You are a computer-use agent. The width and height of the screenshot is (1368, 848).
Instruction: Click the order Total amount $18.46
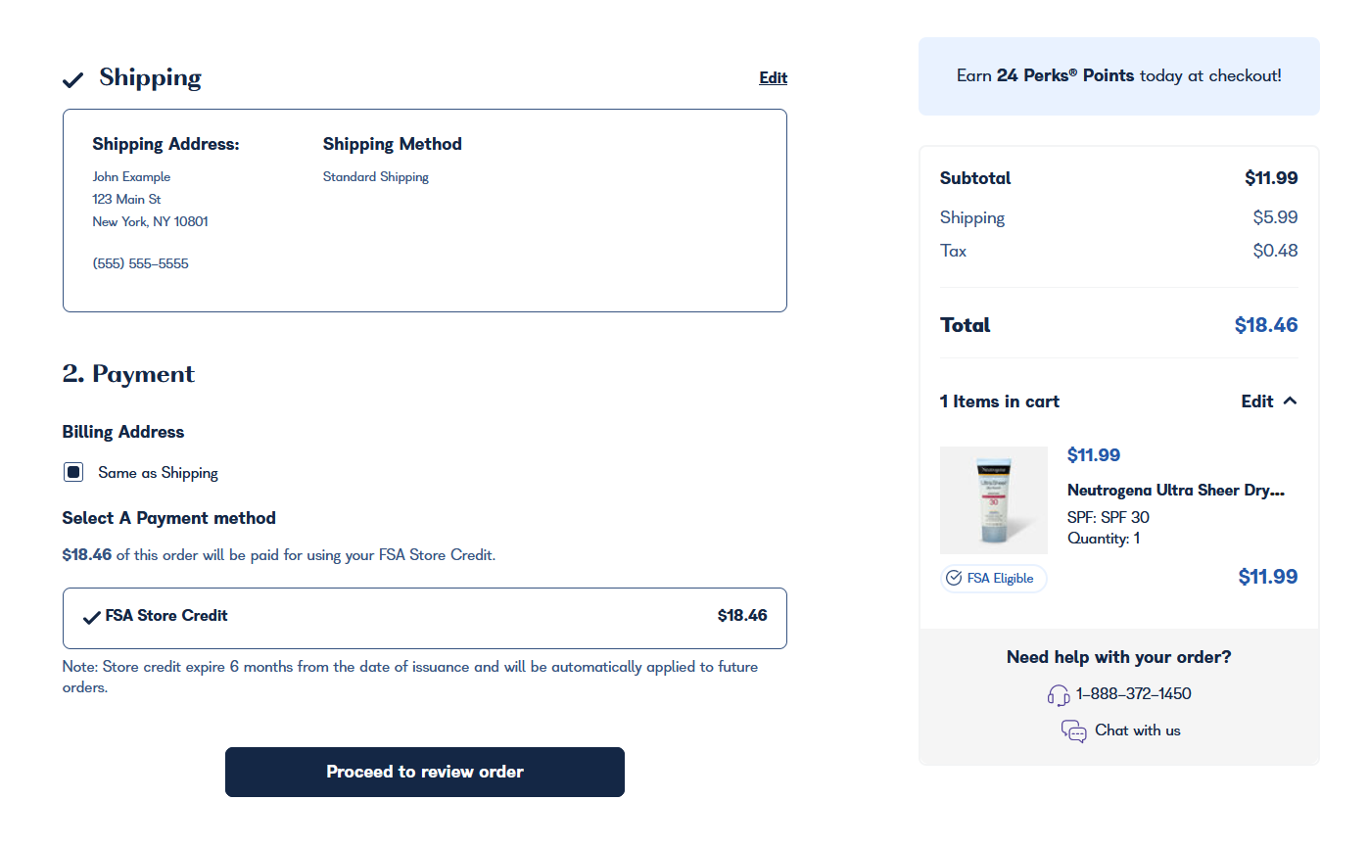tap(1265, 325)
